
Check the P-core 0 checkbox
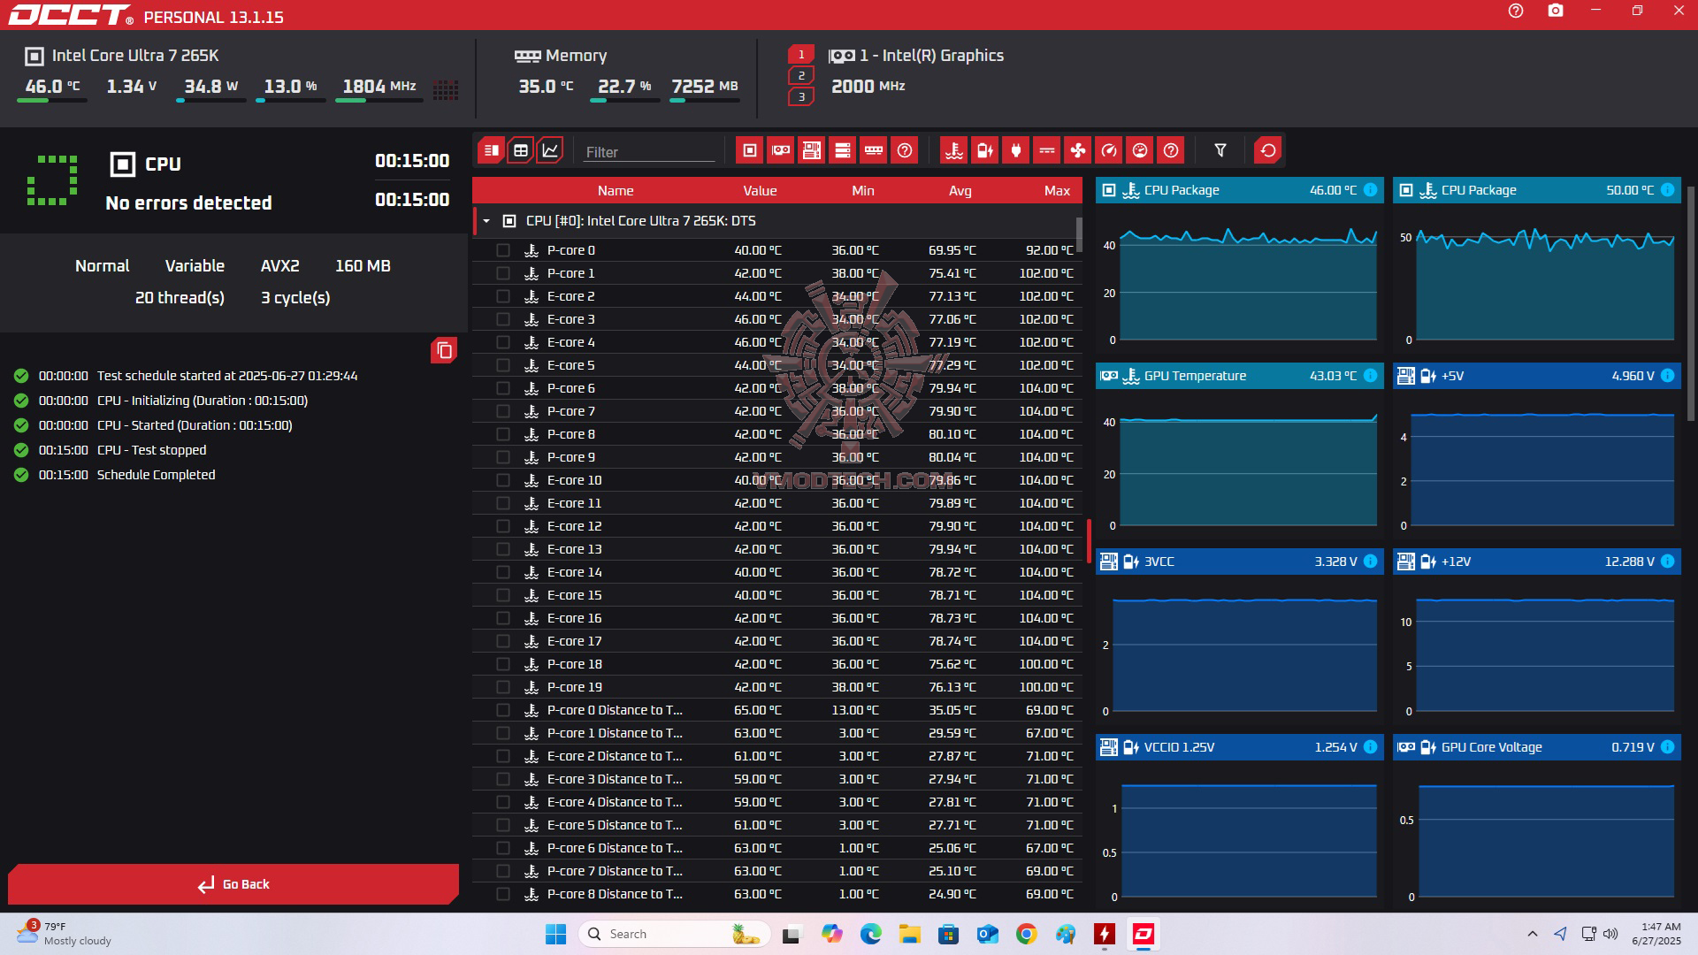(503, 250)
